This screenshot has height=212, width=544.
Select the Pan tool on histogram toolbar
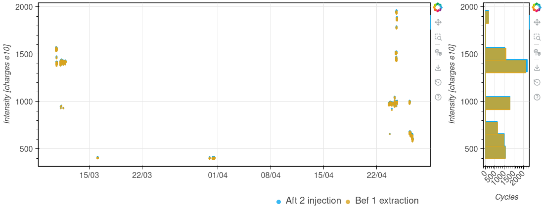coord(537,22)
